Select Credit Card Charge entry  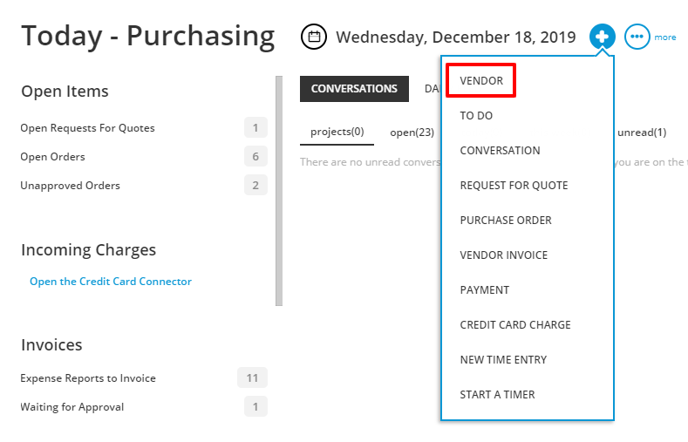click(515, 324)
